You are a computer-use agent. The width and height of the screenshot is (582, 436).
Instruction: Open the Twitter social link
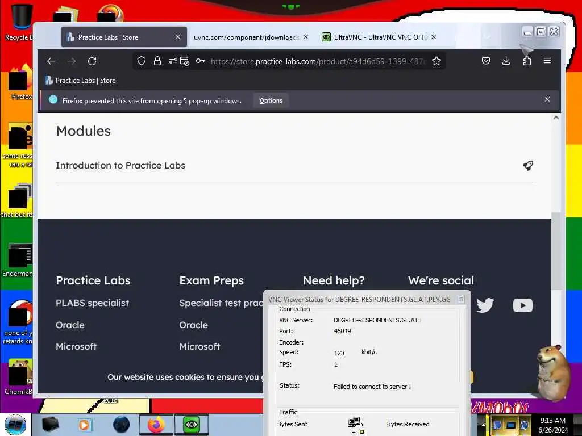click(x=485, y=305)
